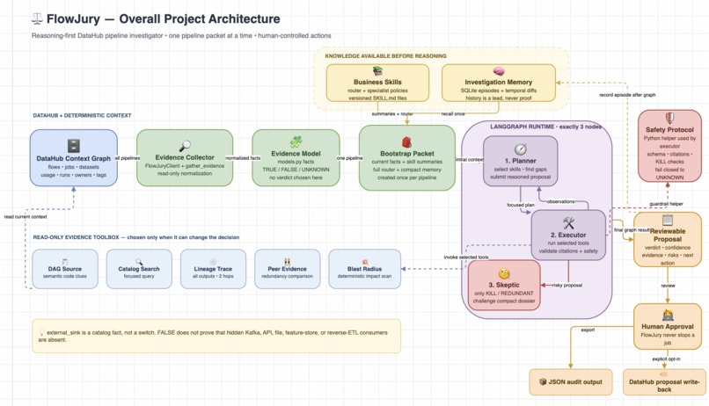This screenshot has width=709, height=406.
Task: Click the 'guardrail helper' edge label
Action: tap(666, 204)
